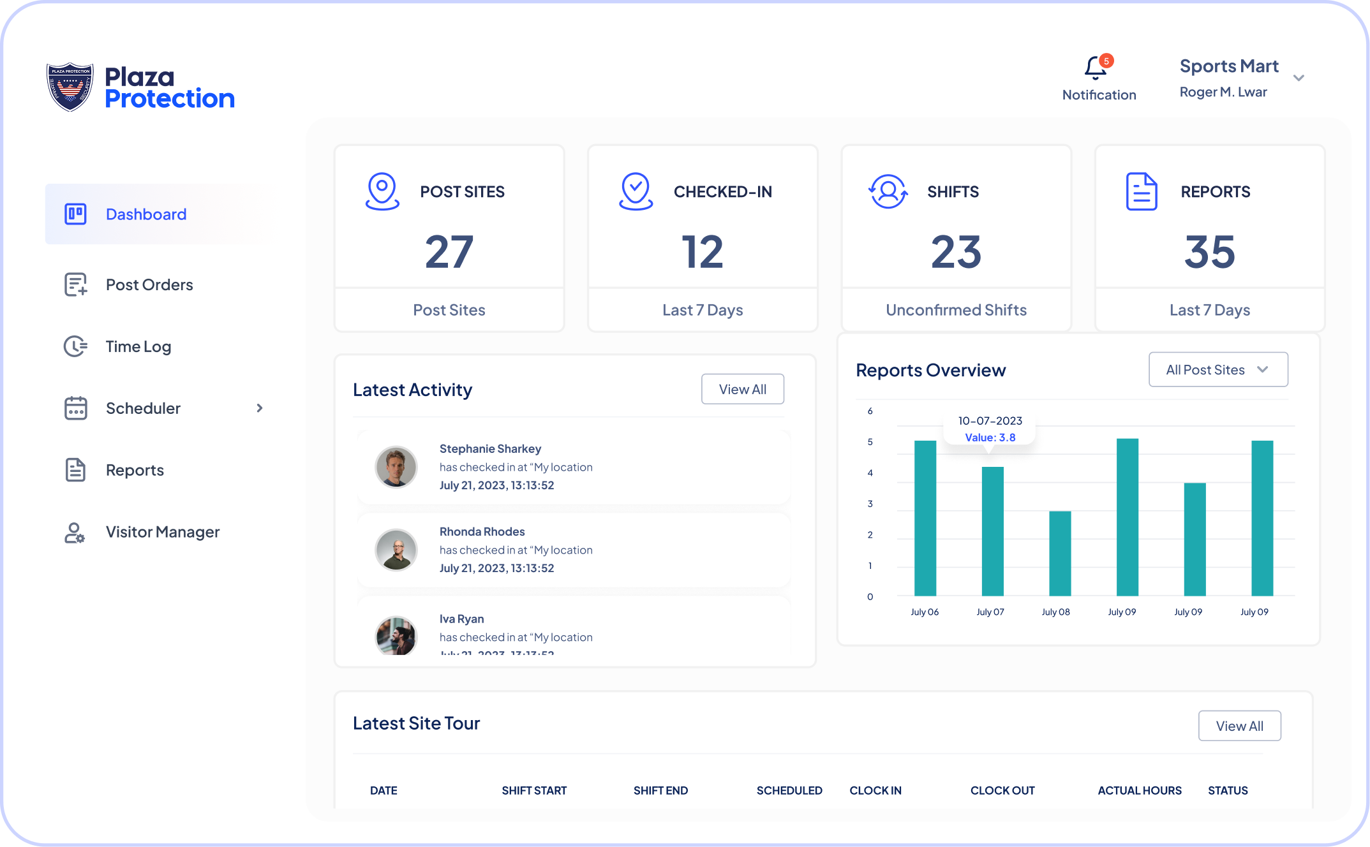Click the Reports document card icon
This screenshot has height=847, width=1370.
(x=1141, y=191)
